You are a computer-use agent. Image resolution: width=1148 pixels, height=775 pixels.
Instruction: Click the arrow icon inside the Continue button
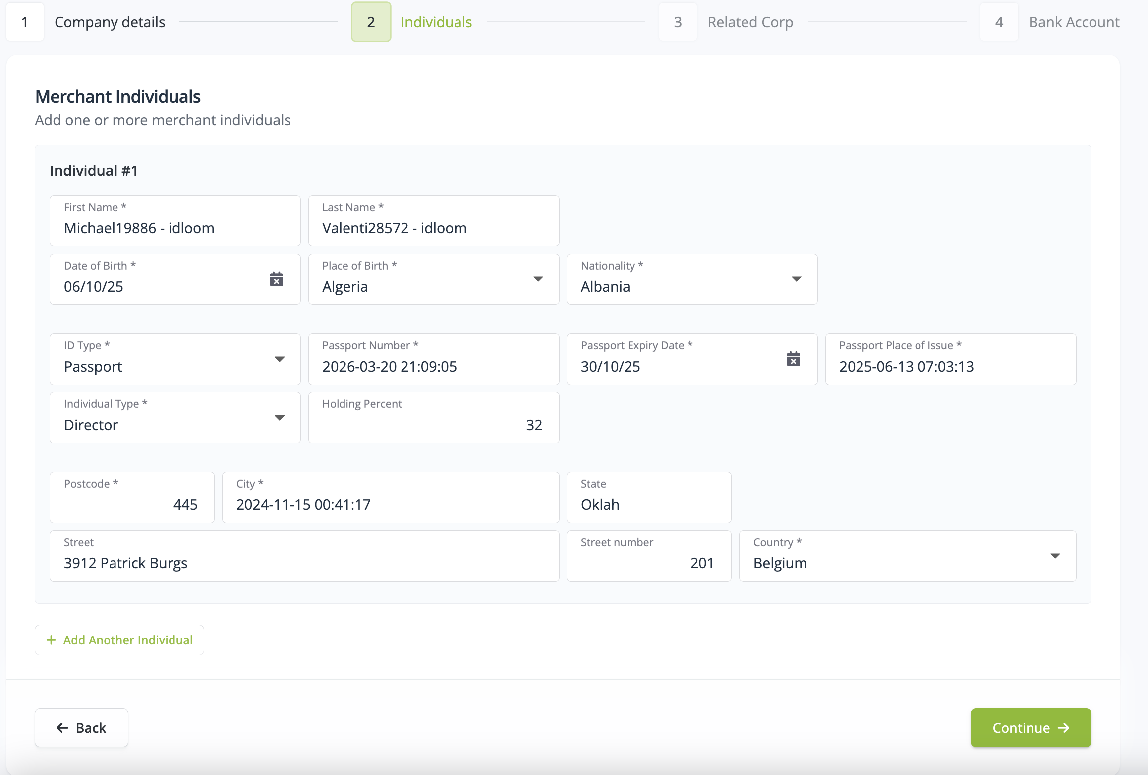click(1064, 727)
